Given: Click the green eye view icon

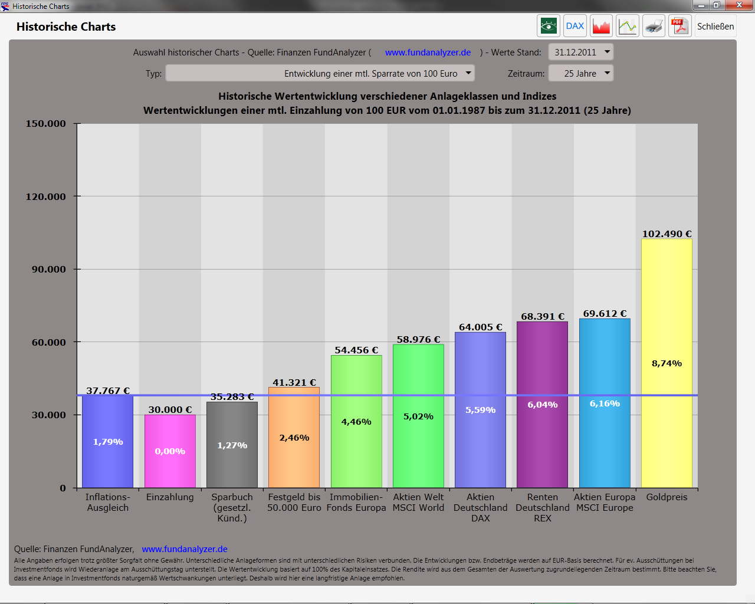Looking at the screenshot, I should pyautogui.click(x=548, y=26).
